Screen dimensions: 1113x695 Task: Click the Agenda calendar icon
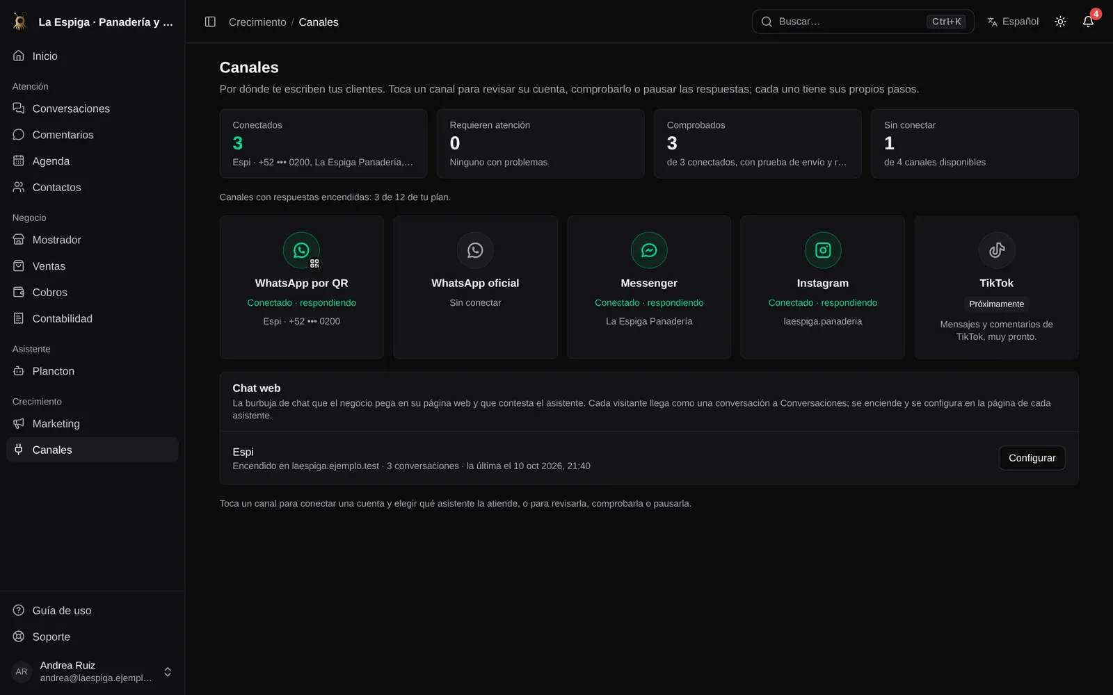pos(19,161)
